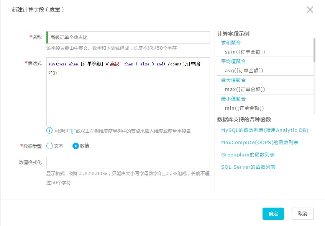Select the 文本 data type radio button
The image size is (325, 226).
click(50, 146)
